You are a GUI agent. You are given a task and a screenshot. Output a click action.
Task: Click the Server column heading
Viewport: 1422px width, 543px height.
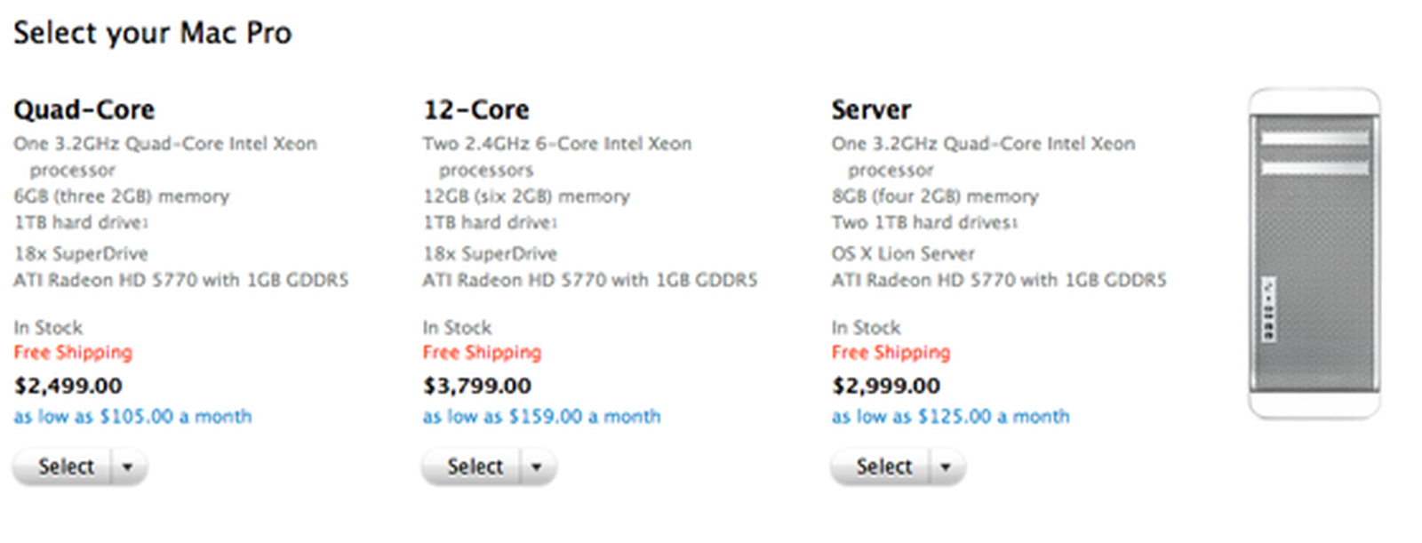tap(871, 108)
